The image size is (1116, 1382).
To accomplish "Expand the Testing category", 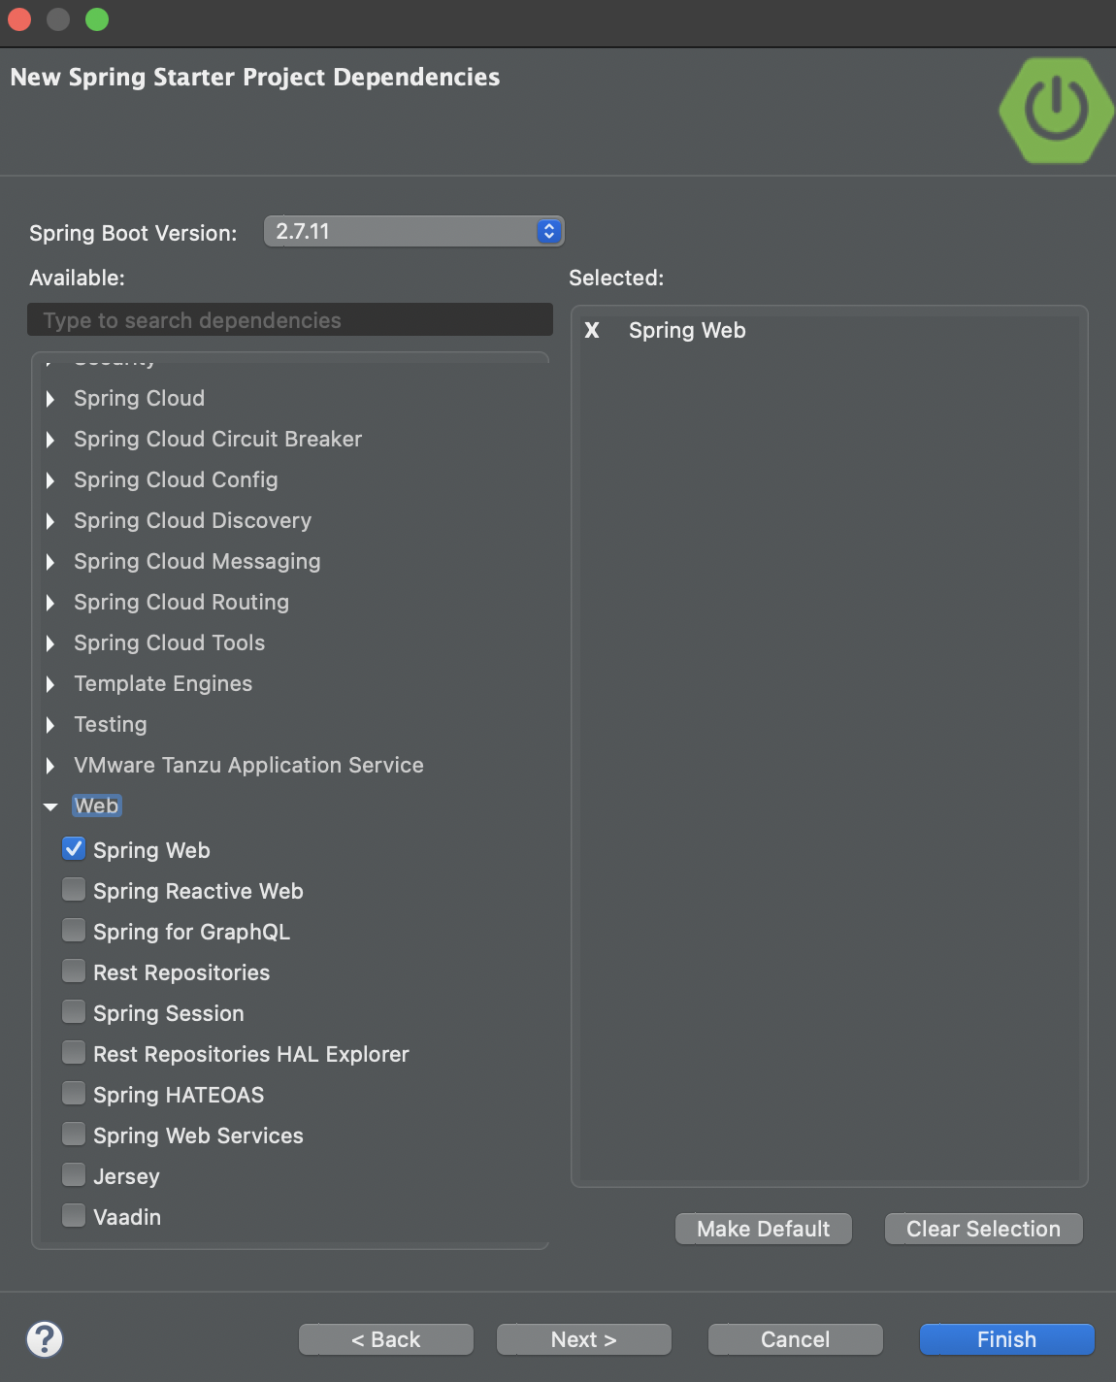I will (x=50, y=725).
